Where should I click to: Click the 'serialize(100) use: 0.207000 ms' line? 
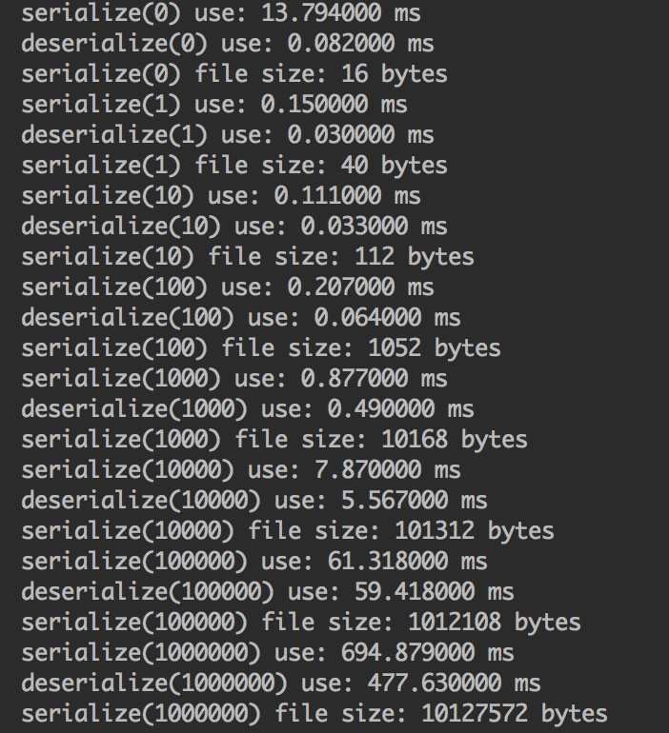pos(227,287)
